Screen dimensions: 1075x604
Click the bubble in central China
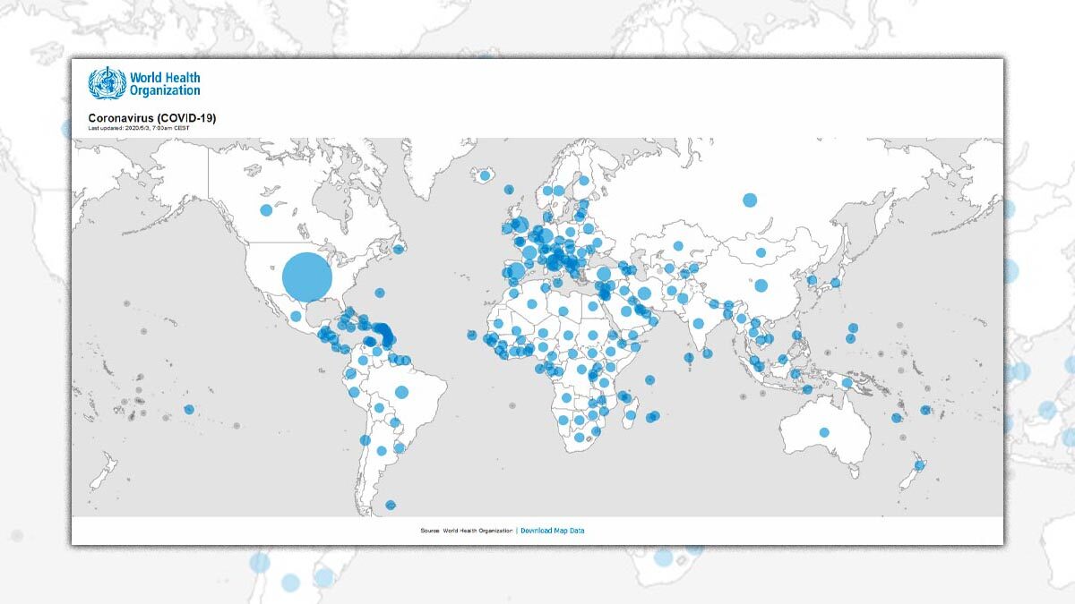click(x=761, y=285)
